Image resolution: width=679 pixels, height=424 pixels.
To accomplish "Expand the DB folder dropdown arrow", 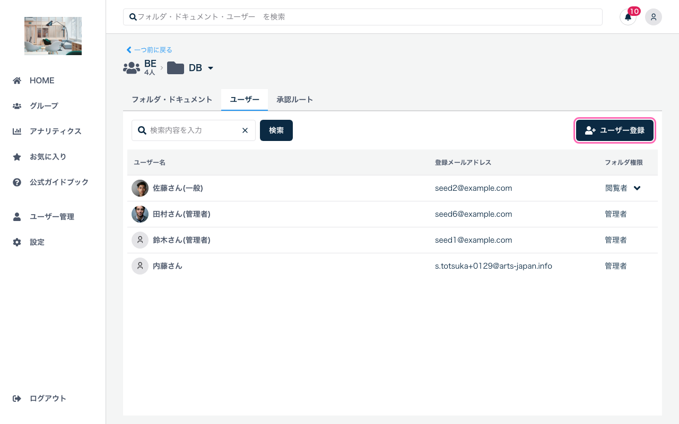I will coord(210,68).
